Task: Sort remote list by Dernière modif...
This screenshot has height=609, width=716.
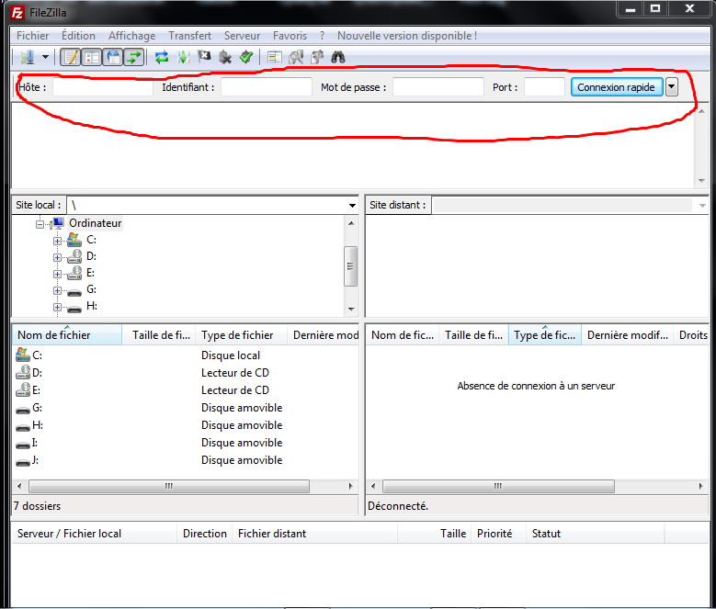Action: [628, 335]
